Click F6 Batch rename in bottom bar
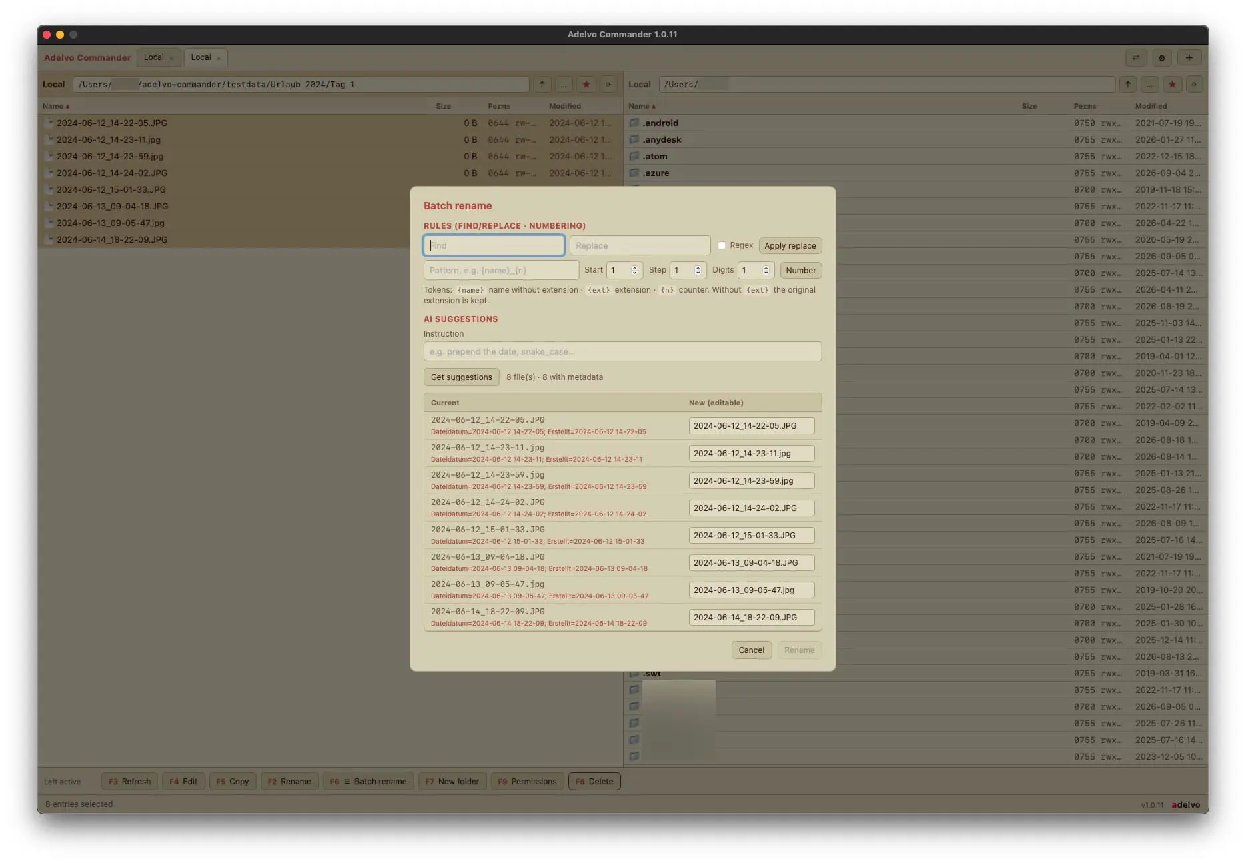Viewport: 1246px width, 863px height. pos(368,781)
